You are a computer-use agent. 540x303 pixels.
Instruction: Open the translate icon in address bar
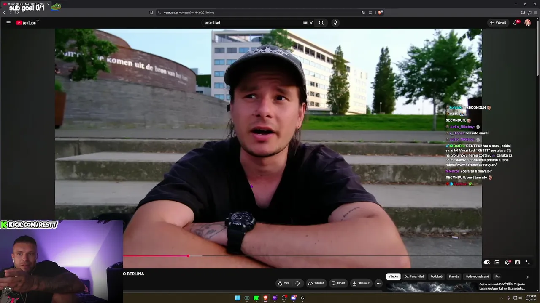(363, 13)
